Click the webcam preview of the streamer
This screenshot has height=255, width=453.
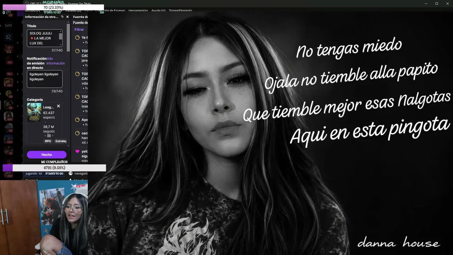point(44,217)
